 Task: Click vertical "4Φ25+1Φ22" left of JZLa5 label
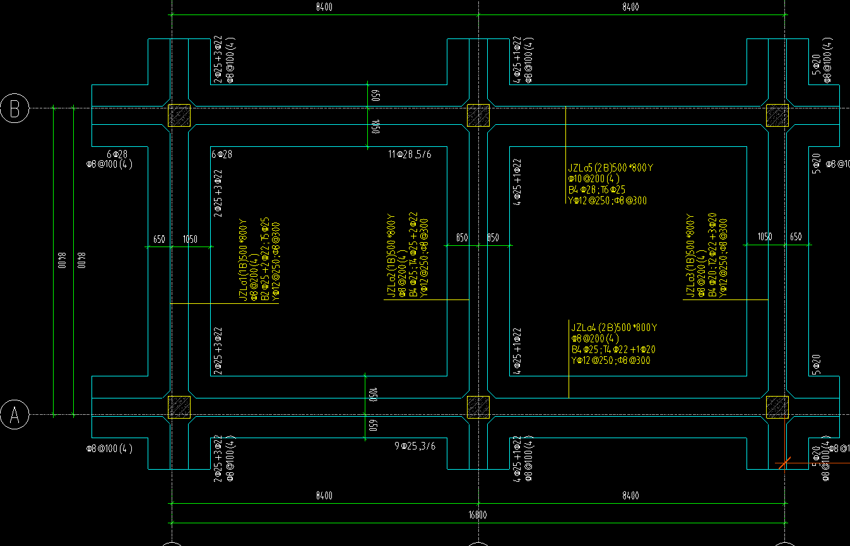tap(517, 183)
